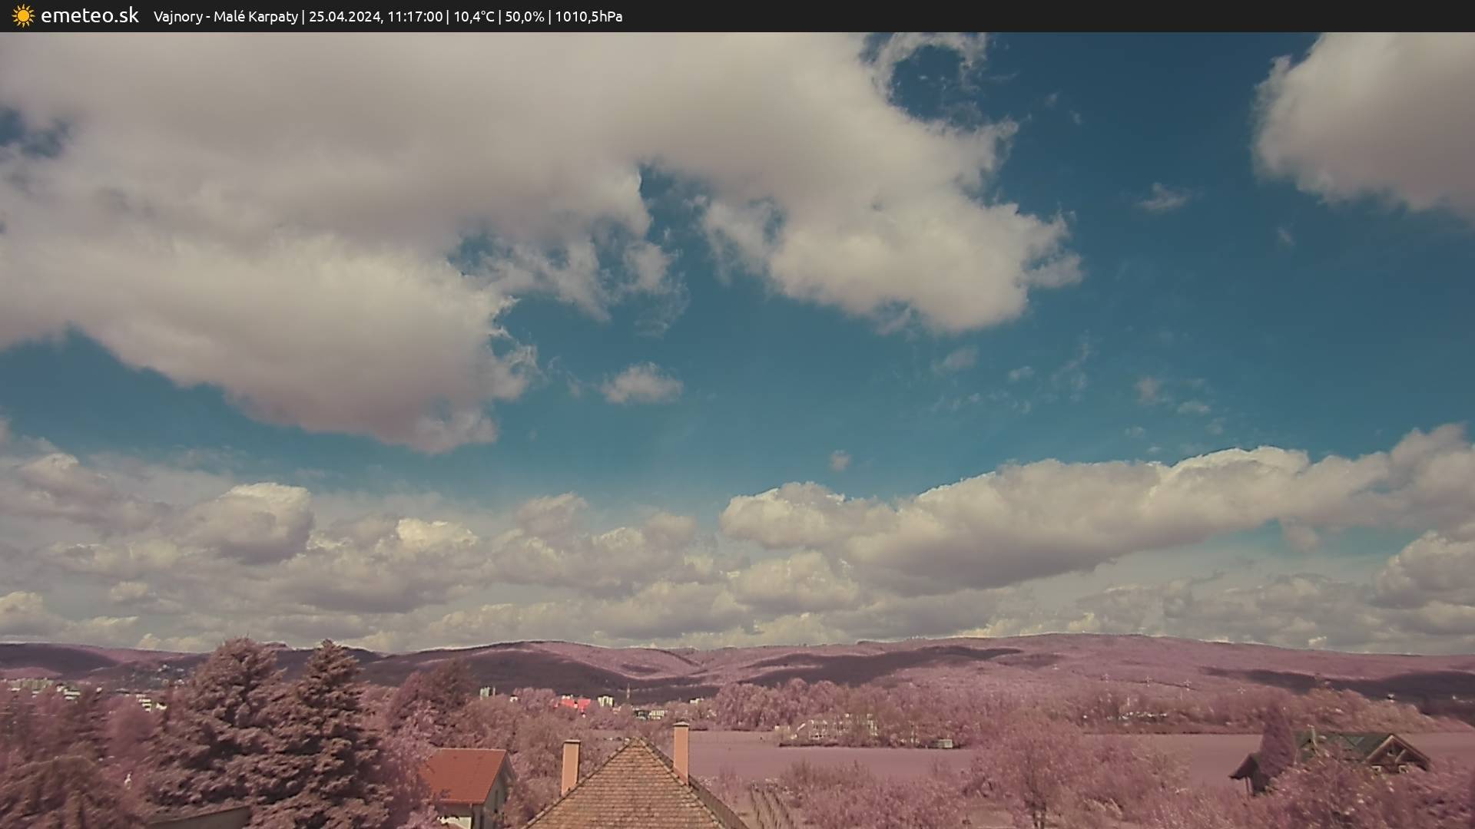This screenshot has width=1475, height=829.
Task: Click the small isolated cloud in sky center
Action: click(x=641, y=383)
